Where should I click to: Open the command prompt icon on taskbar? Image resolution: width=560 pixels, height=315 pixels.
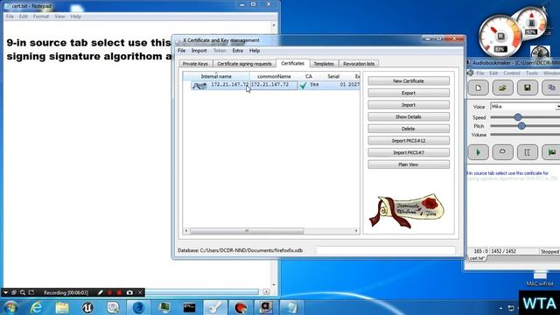189,307
